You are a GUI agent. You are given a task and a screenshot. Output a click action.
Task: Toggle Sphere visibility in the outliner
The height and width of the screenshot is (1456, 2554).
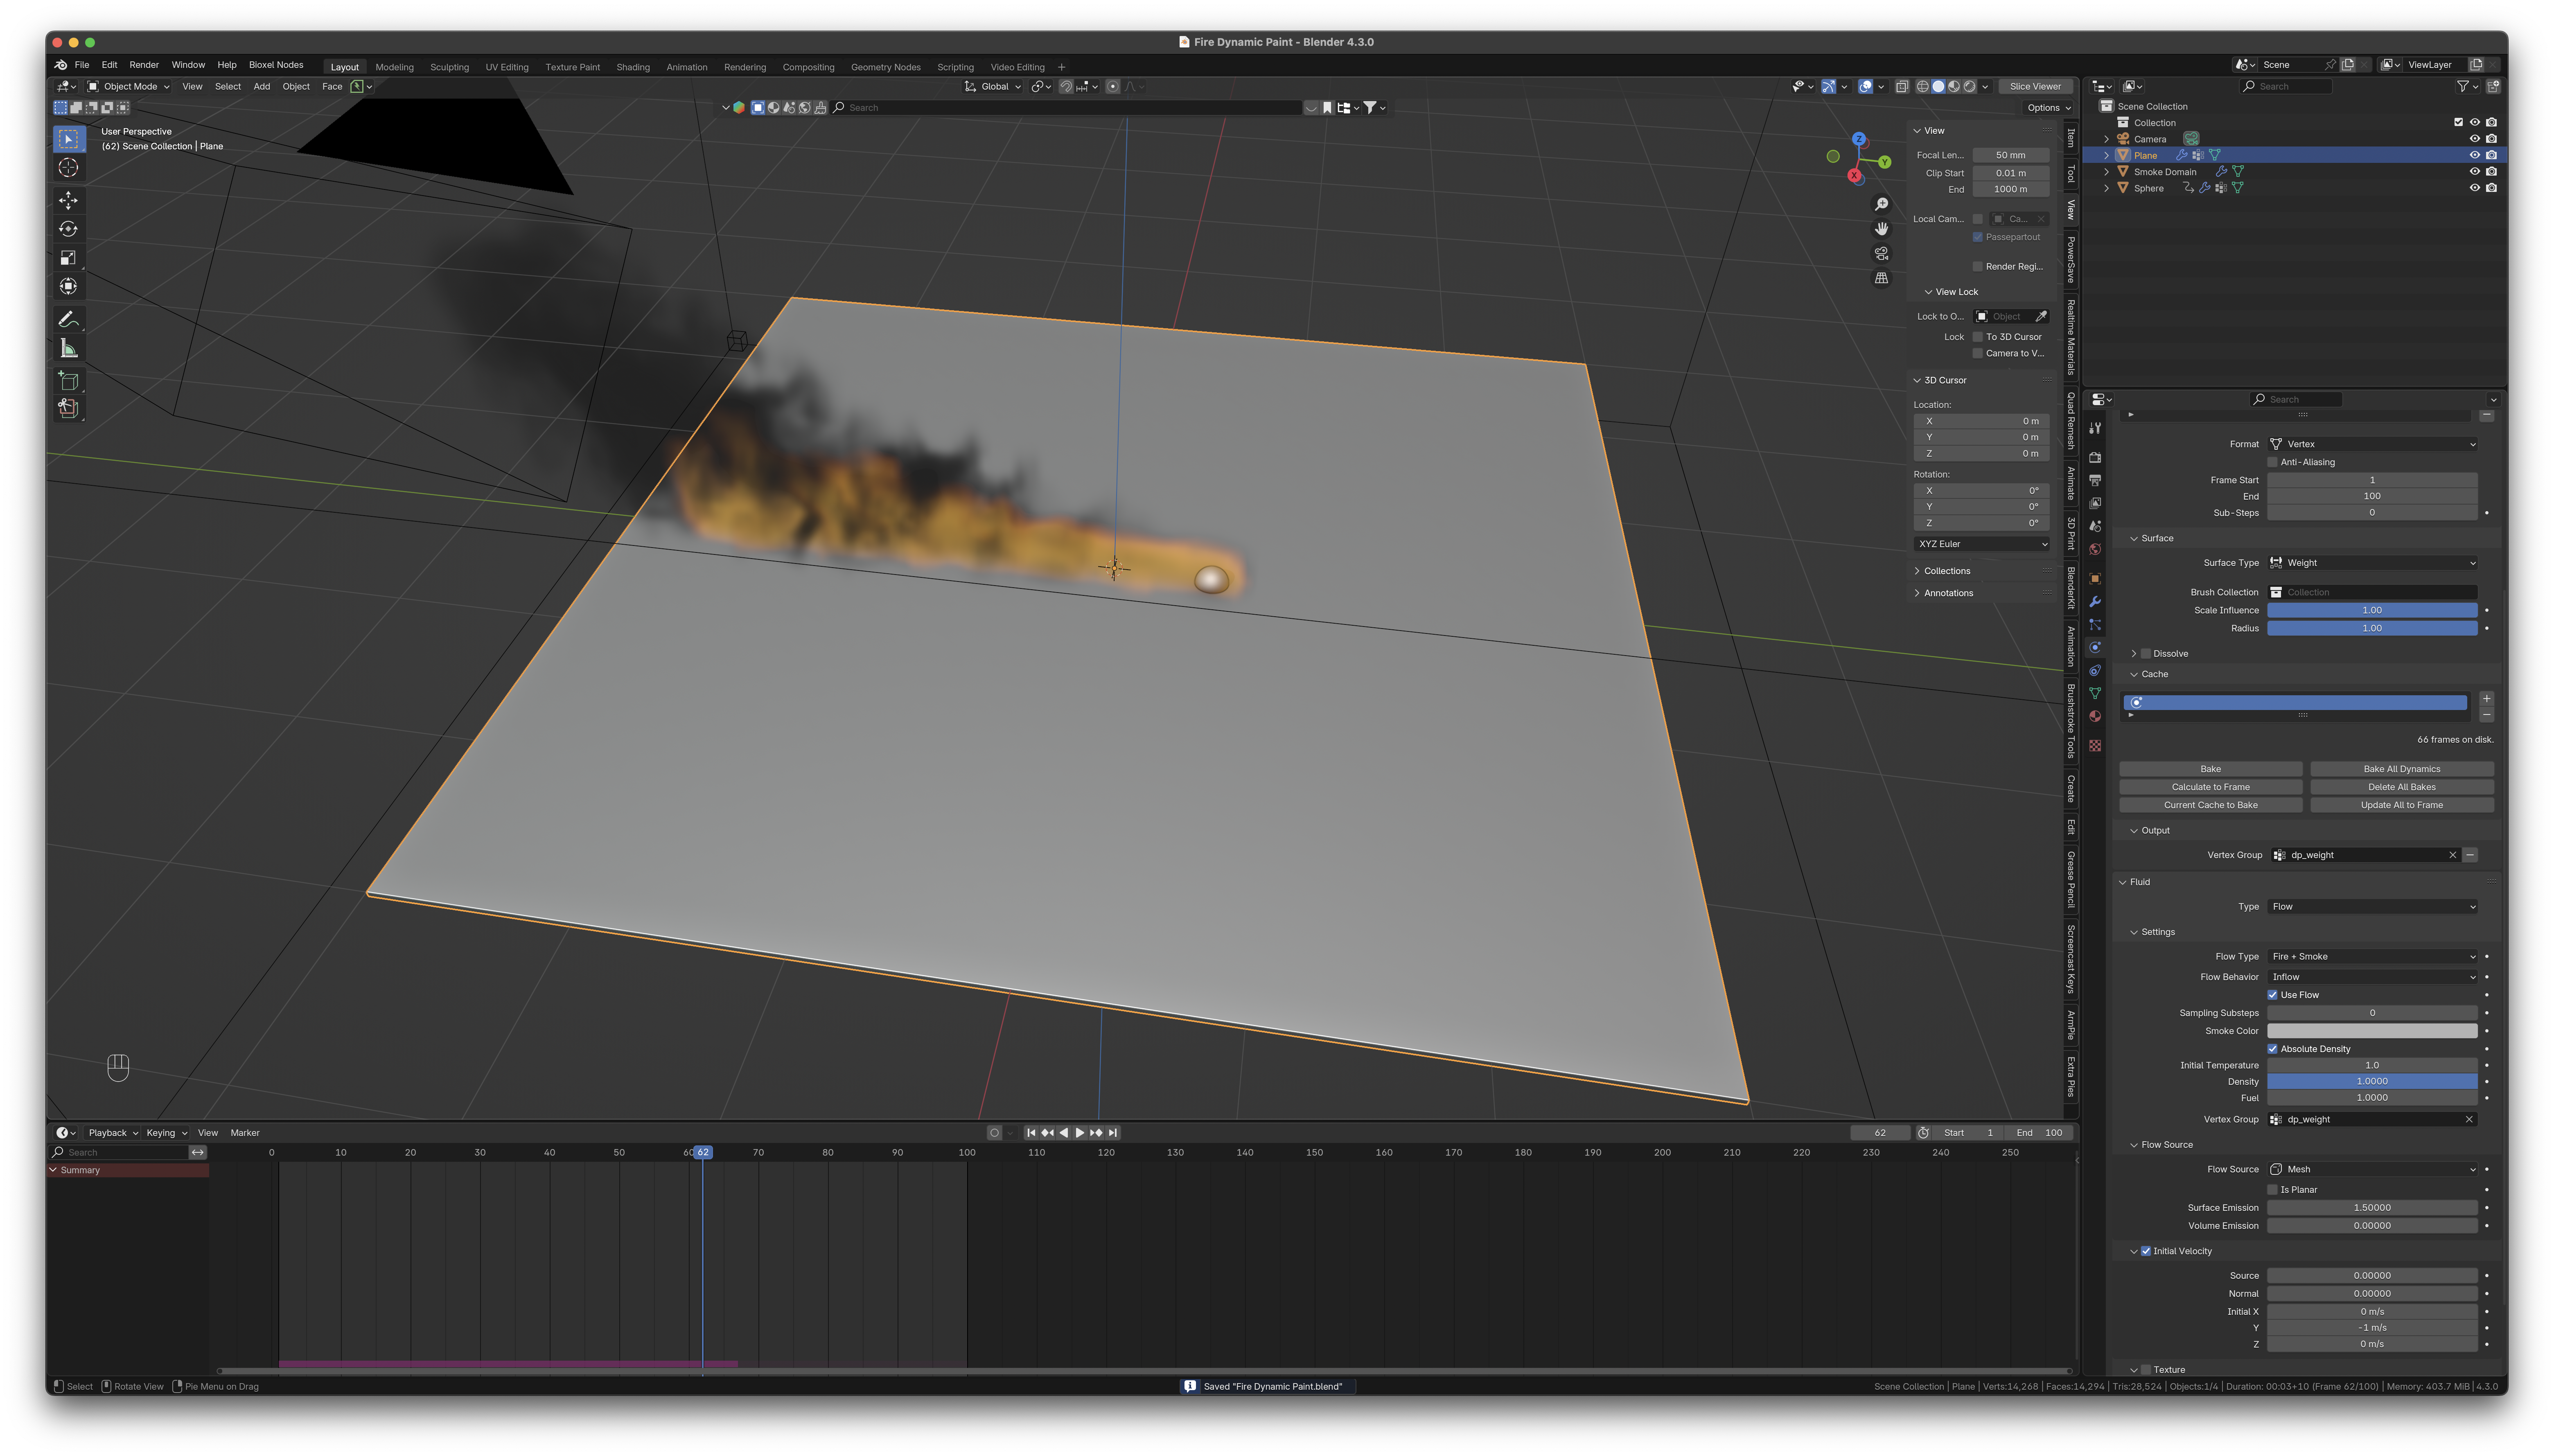tap(2475, 188)
